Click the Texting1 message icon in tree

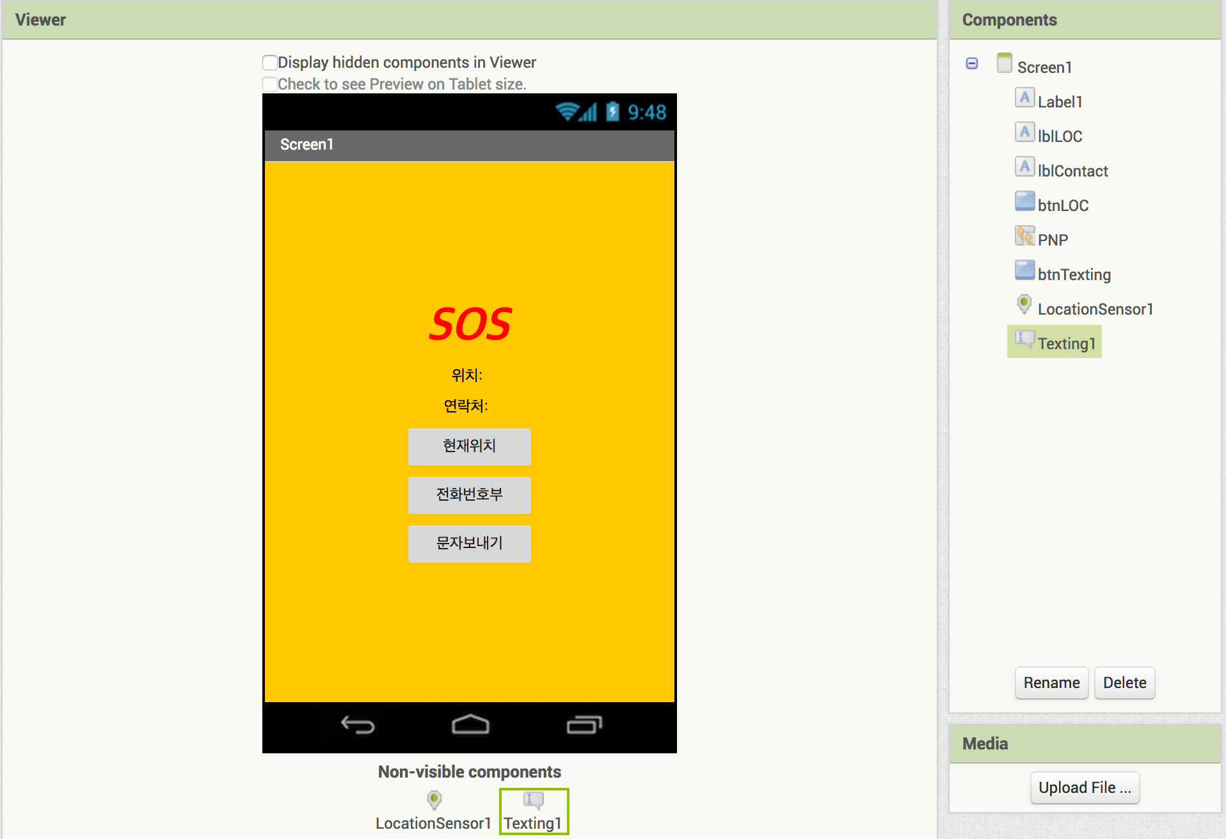point(1024,340)
